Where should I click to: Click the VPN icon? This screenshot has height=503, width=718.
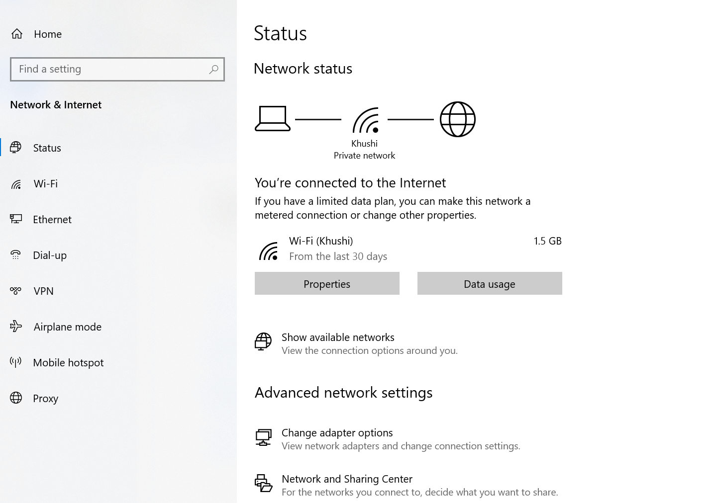point(16,291)
